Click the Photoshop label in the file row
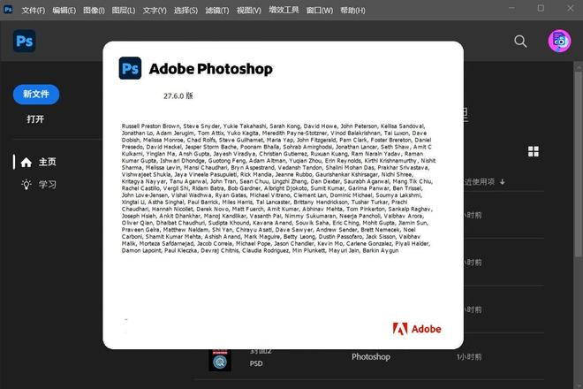Viewport: 583px width, 389px height. pos(371,356)
